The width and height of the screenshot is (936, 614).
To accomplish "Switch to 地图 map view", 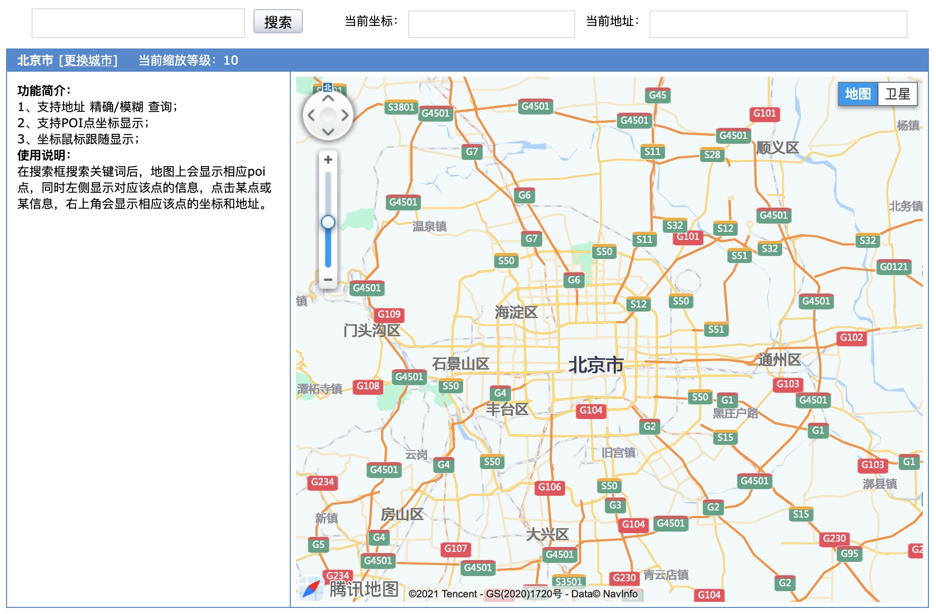I will point(858,94).
